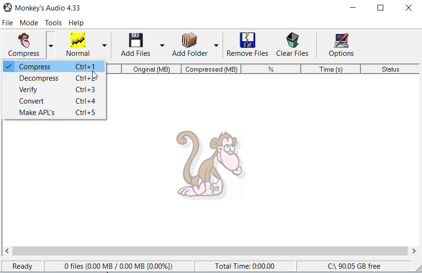Click the Add Files floppy icon
The width and height of the screenshot is (422, 273).
coord(136,40)
